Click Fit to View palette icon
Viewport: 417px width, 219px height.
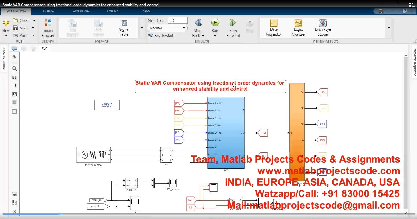(14, 77)
